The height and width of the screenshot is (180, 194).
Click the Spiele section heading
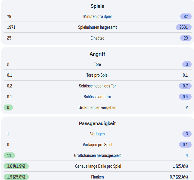tap(97, 6)
